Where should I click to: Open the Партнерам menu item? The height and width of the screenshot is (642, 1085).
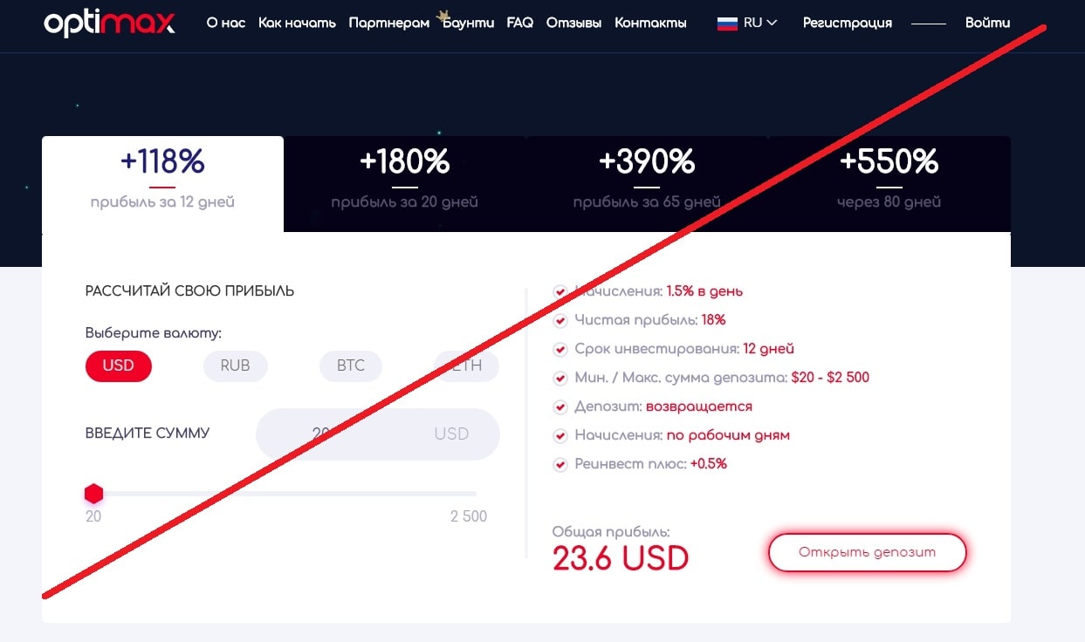[389, 23]
